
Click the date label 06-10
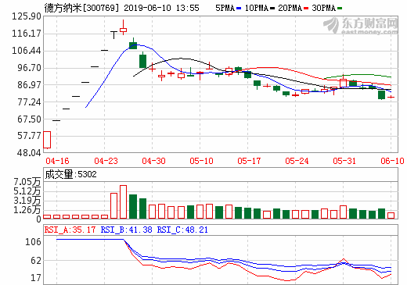coord(392,161)
